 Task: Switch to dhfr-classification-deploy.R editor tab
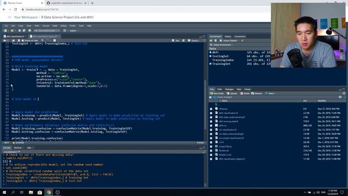click(x=45, y=36)
